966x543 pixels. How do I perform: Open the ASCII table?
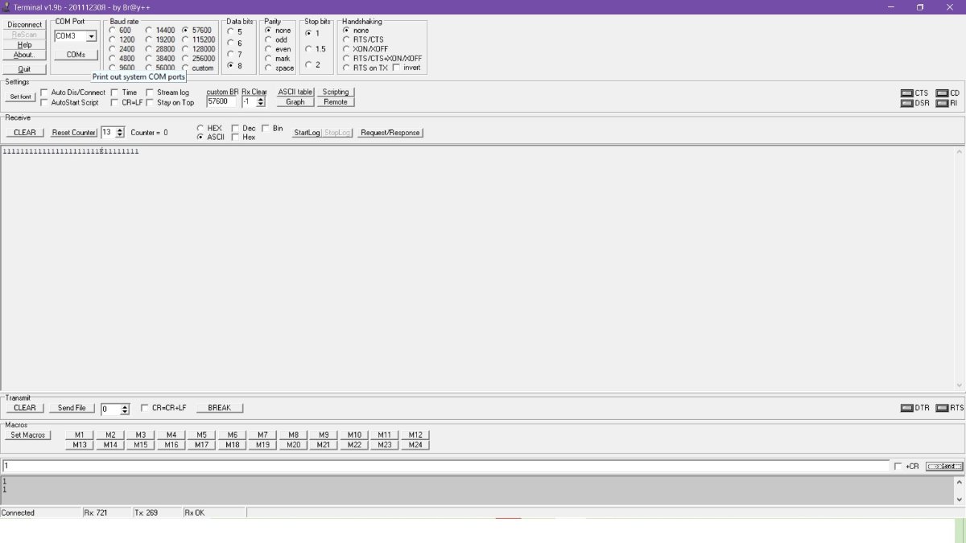[295, 92]
